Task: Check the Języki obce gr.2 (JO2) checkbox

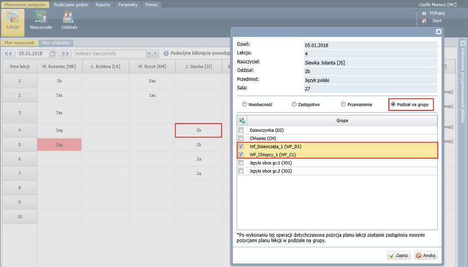Action: click(x=241, y=171)
